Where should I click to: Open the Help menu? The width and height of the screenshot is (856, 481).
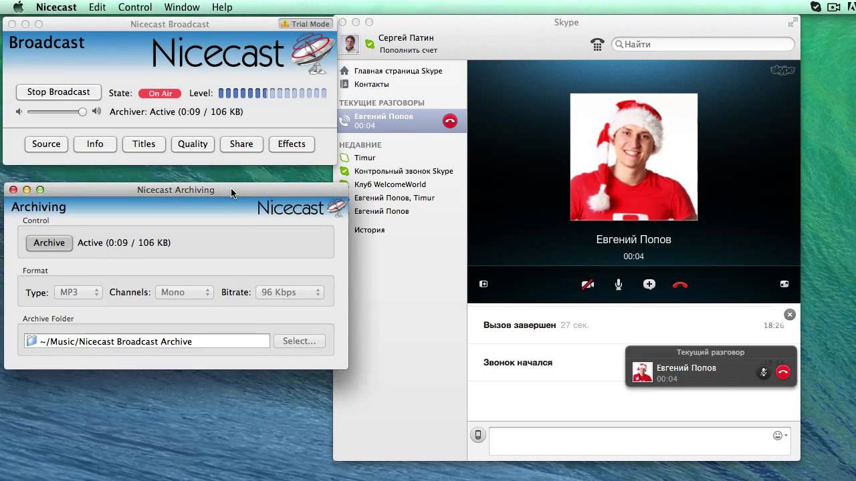(x=222, y=7)
